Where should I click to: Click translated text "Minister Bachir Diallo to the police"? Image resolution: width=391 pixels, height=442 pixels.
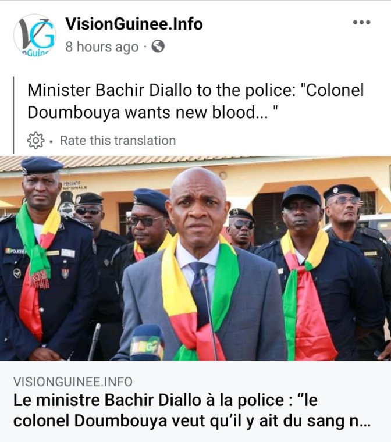(x=162, y=91)
